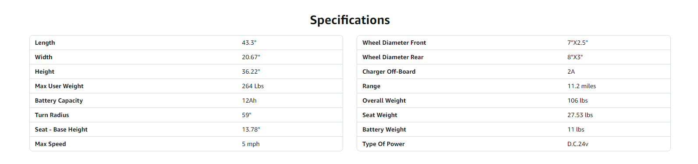698x164 pixels.
Task: Click the Battery Weight label
Action: tap(384, 129)
